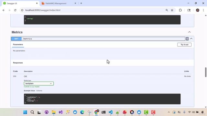Open GitHub Desktop from taskbar

pyautogui.click(x=47, y=112)
